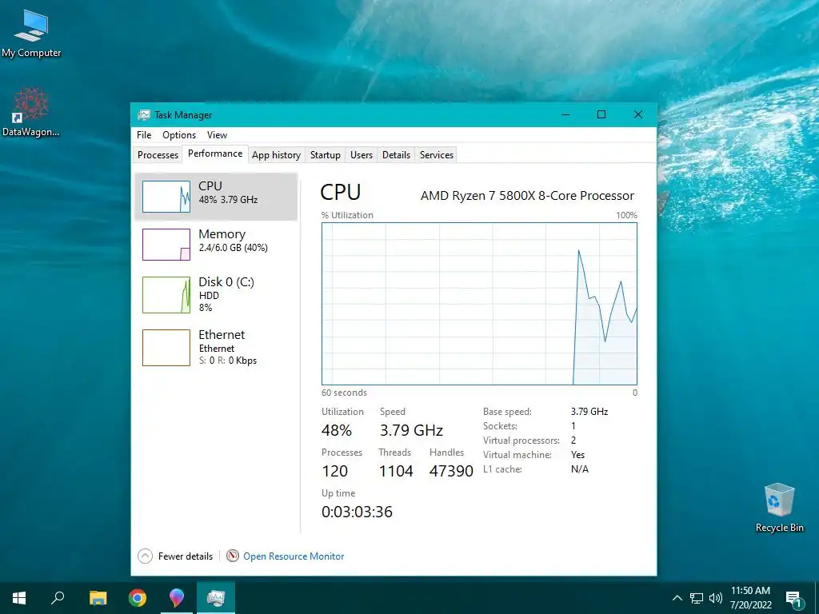Go to the Startup tab
The height and width of the screenshot is (614, 819).
325,155
